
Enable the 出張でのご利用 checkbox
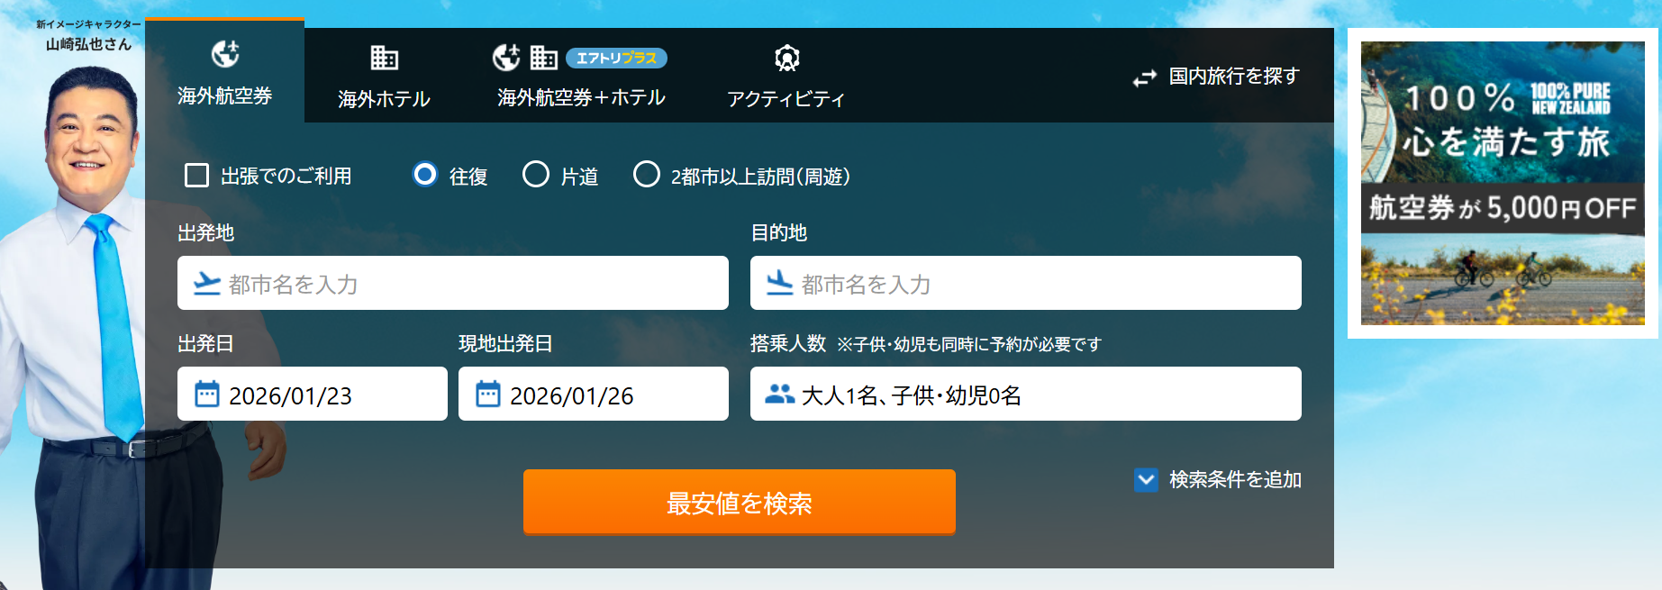point(196,175)
